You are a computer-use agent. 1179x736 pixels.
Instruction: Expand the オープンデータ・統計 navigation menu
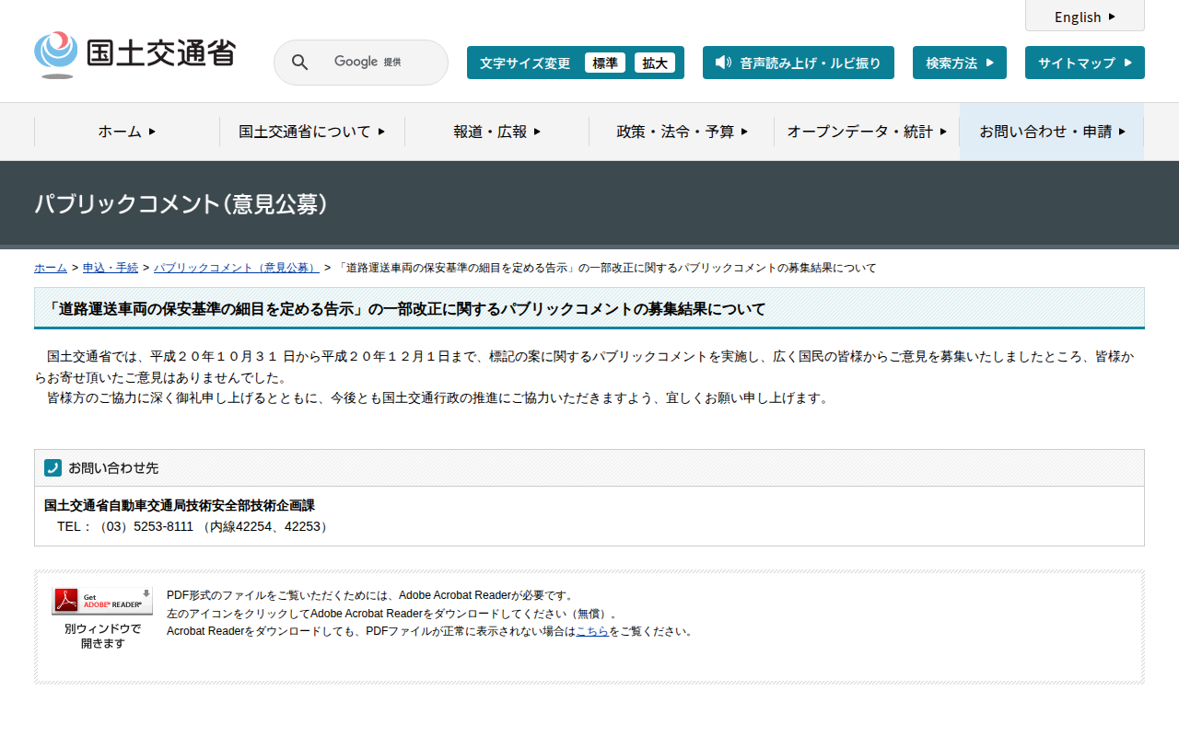864,132
